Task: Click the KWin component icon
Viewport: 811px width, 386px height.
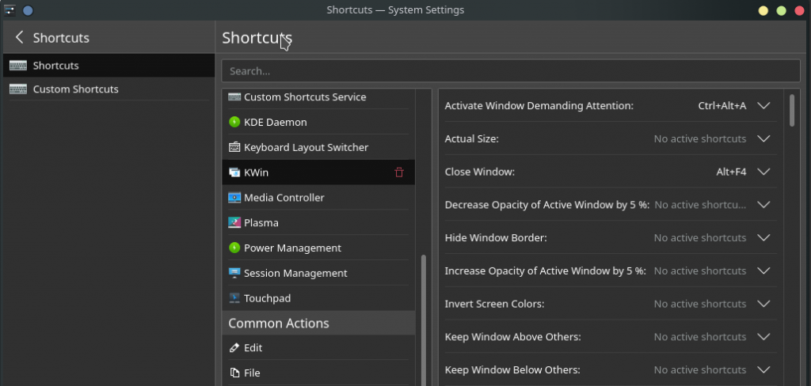Action: (x=234, y=172)
